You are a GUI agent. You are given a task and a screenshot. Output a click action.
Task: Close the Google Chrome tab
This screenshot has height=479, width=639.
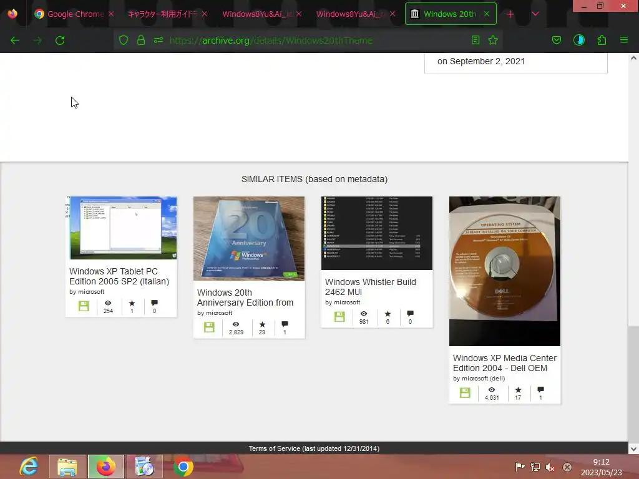coord(111,14)
